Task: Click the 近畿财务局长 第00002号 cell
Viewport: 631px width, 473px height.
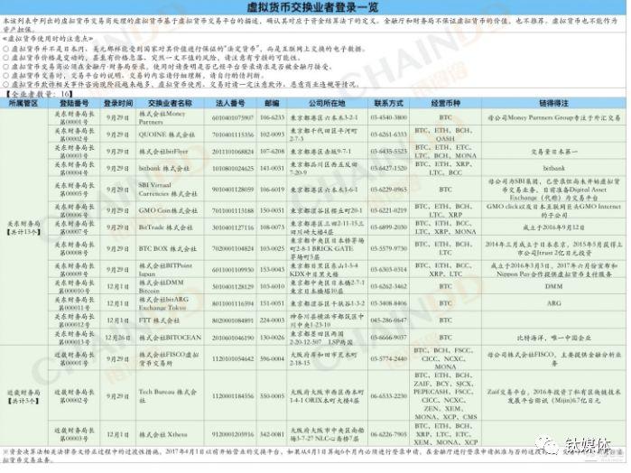Action: 74,396
